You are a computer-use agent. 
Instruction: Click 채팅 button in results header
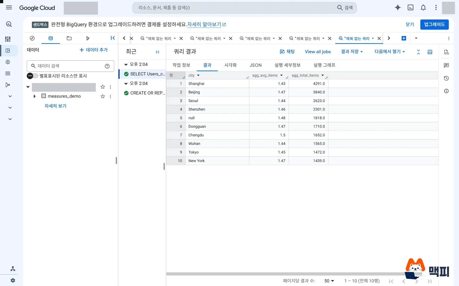(287, 51)
